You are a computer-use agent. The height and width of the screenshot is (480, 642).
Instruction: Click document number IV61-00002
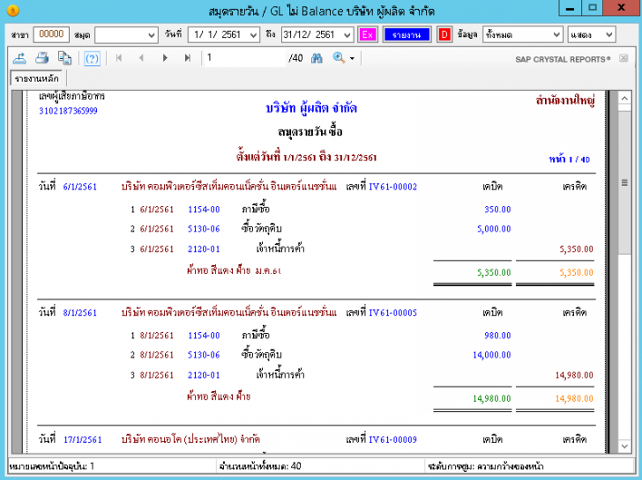tap(392, 187)
